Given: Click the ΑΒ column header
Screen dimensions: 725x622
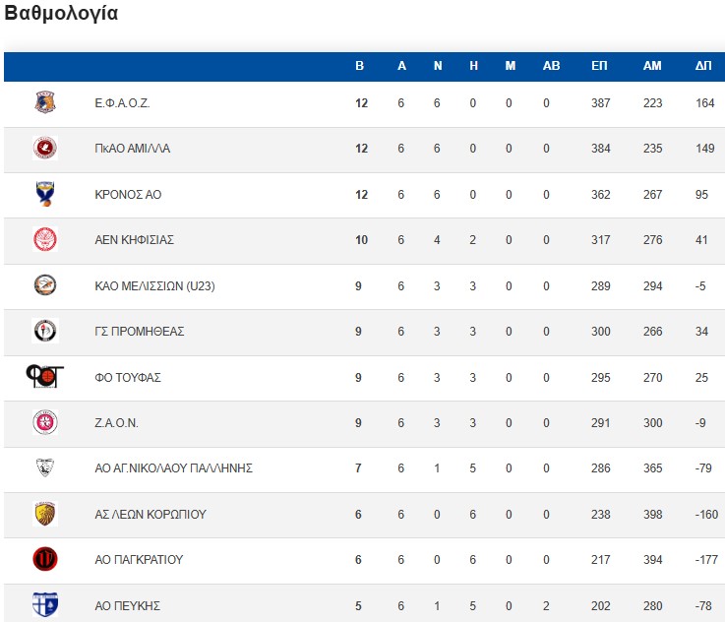Looking at the screenshot, I should click(x=551, y=66).
